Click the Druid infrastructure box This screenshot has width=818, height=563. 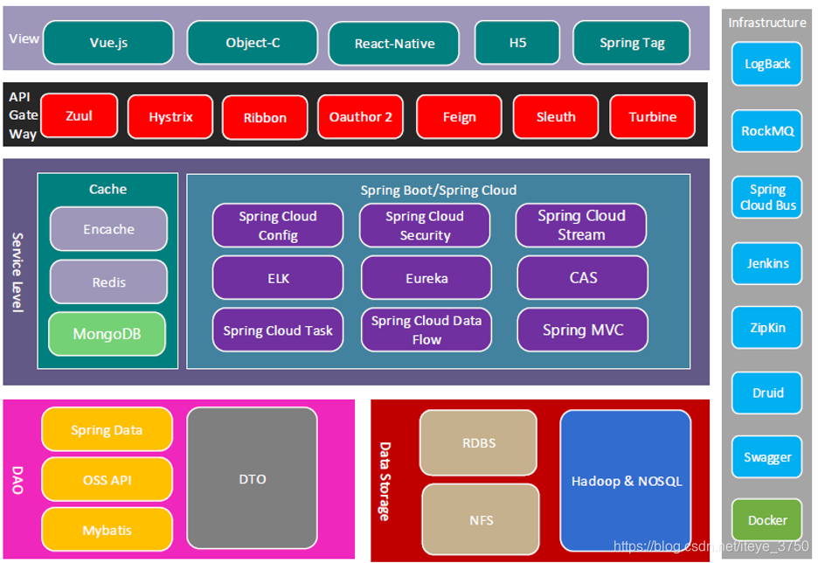pos(767,393)
